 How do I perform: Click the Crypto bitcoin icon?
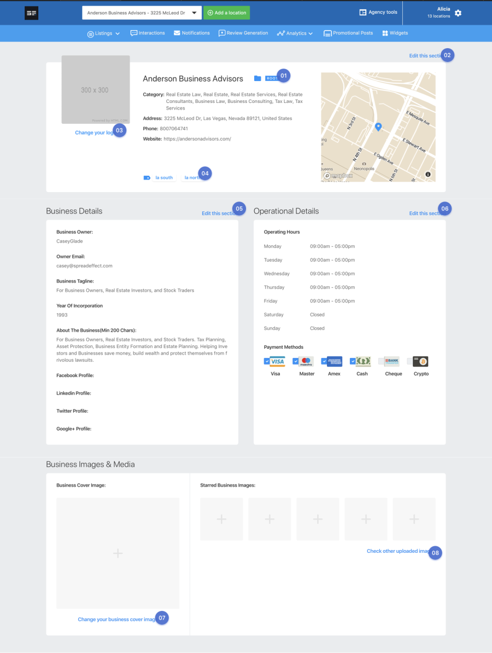click(420, 361)
